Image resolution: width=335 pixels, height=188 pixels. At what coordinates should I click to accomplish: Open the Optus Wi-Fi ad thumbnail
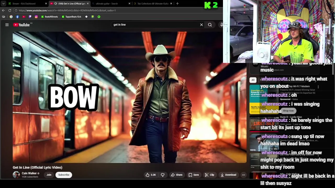click(264, 99)
